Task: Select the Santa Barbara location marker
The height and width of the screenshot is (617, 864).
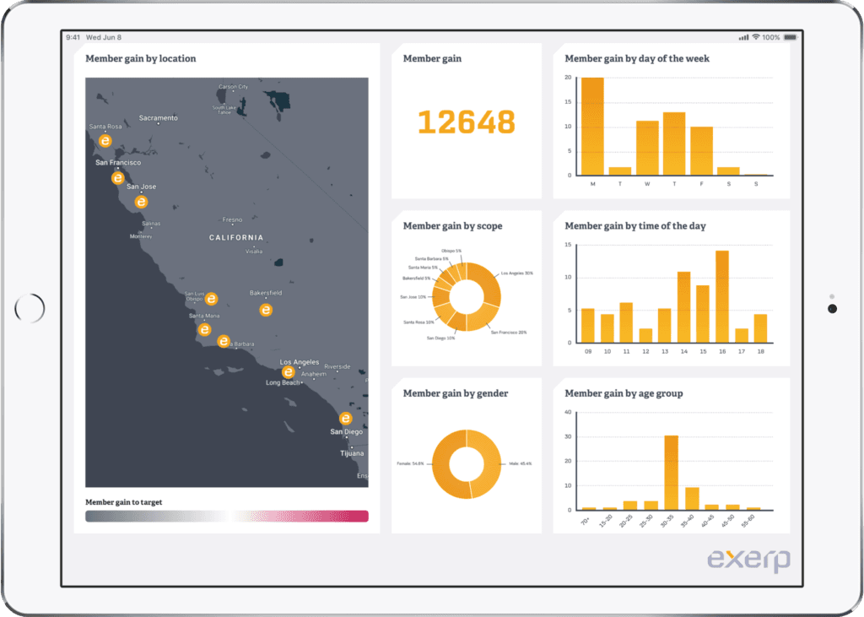Action: tap(223, 341)
